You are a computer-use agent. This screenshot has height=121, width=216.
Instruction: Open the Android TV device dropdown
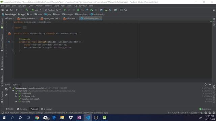53,10
